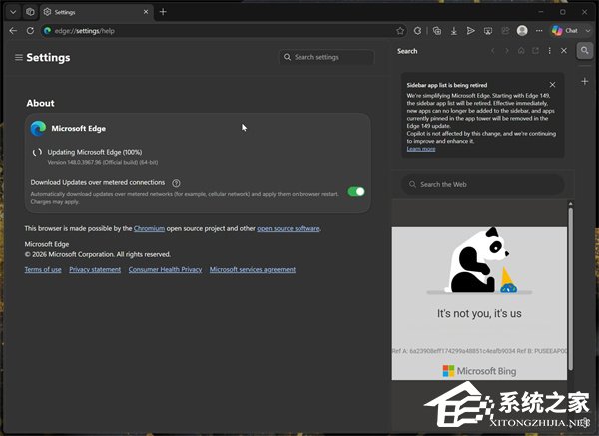Image resolution: width=599 pixels, height=436 pixels.
Task: Open a new tab with the plus button
Action: pyautogui.click(x=163, y=12)
